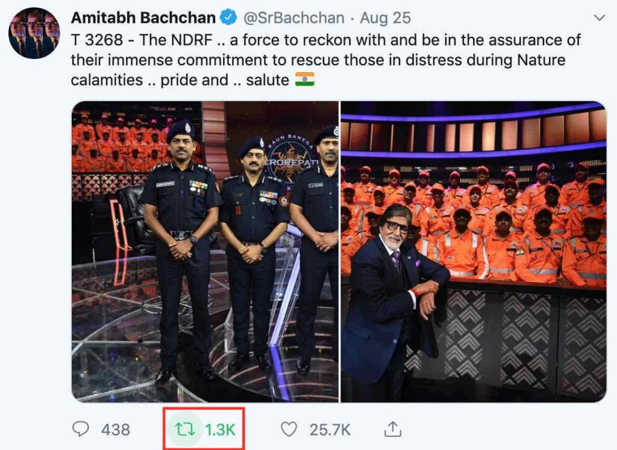Click the India flag emoji
The height and width of the screenshot is (450, 617).
click(x=305, y=80)
